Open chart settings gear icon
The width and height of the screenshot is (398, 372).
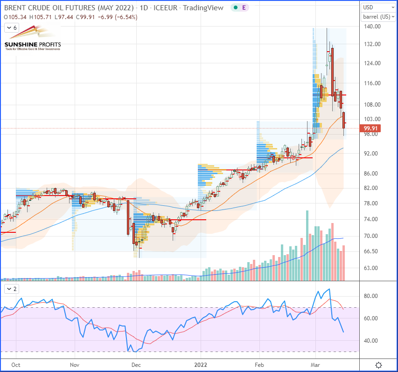[378, 365]
